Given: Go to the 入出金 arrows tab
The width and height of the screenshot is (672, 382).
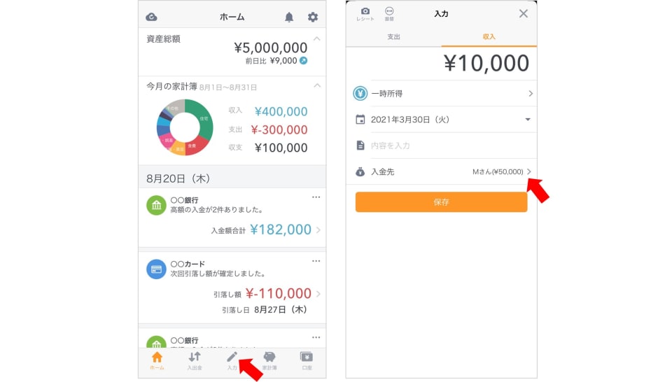Looking at the screenshot, I should 195,360.
